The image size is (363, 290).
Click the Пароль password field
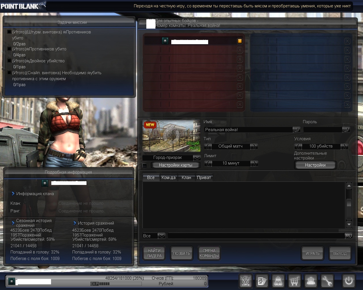point(323,129)
